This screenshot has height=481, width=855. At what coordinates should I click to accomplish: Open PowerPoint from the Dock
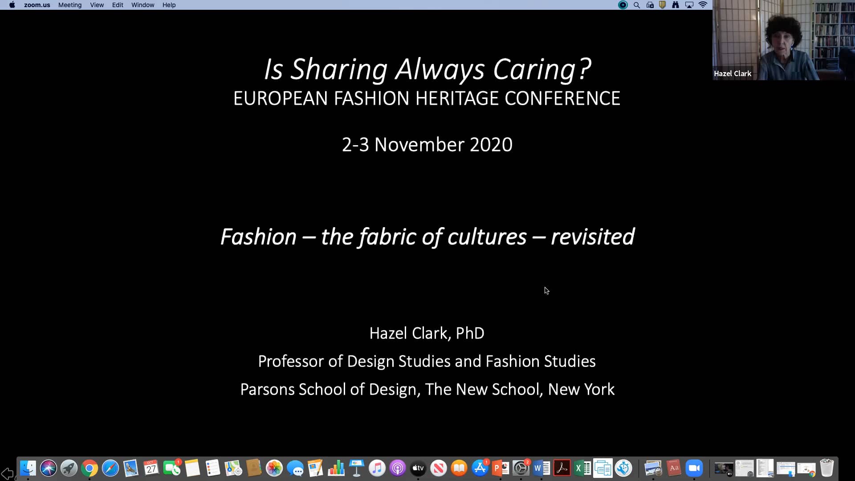tap(501, 468)
